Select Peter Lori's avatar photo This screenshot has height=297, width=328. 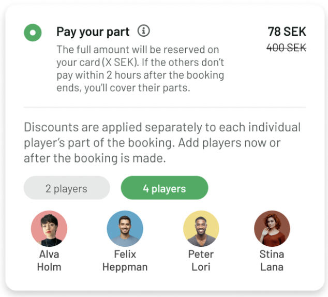click(201, 228)
